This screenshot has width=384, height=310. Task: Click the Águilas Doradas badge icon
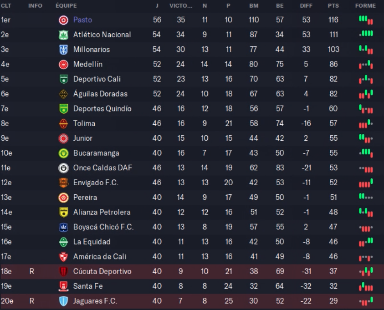[x=63, y=94]
